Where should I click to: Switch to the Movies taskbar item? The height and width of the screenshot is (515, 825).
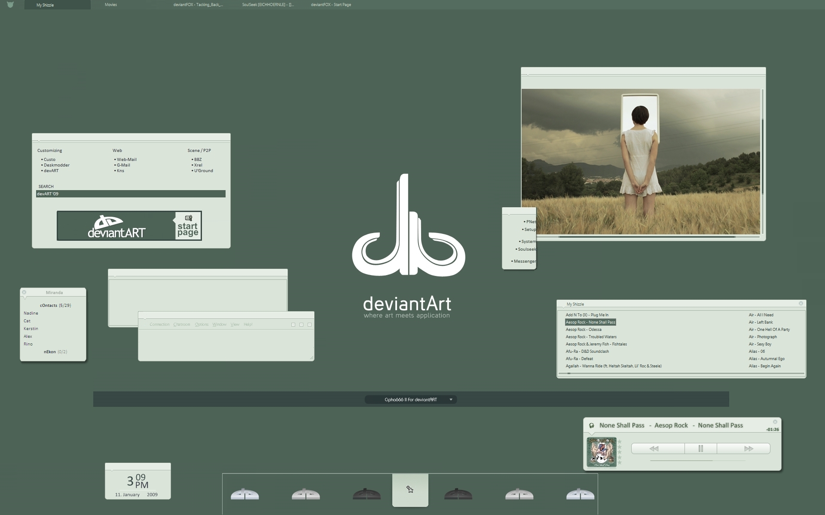click(x=111, y=5)
